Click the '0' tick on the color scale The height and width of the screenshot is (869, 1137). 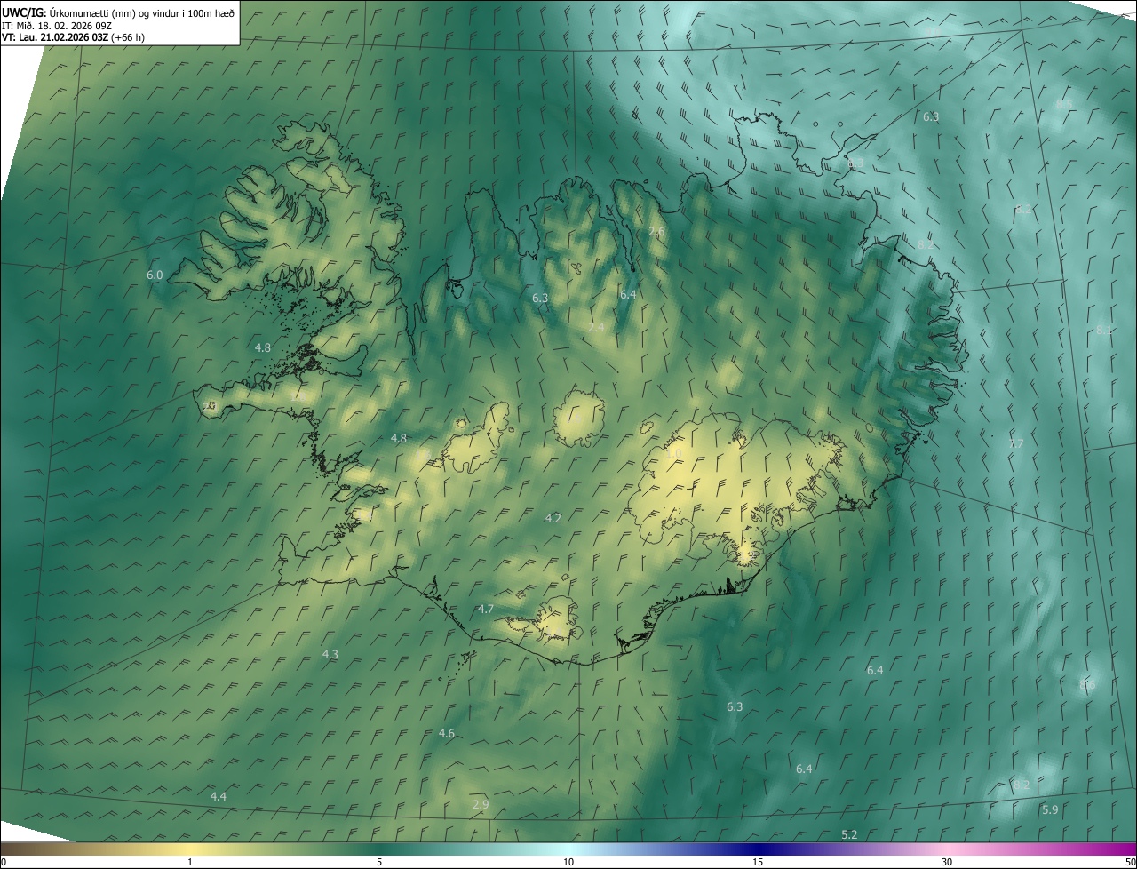coord(4,863)
